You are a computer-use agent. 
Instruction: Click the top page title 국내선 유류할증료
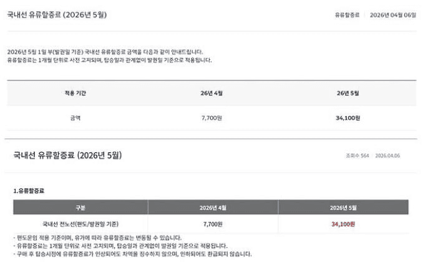tap(57, 14)
